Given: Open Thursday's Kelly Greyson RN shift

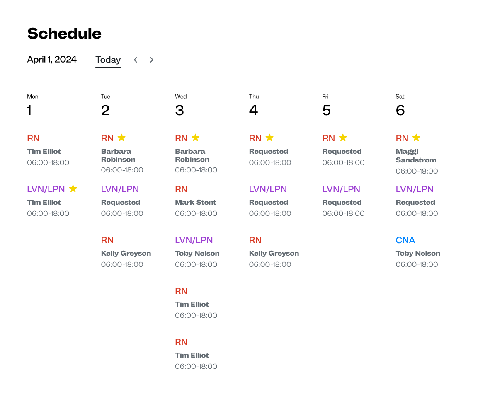Looking at the screenshot, I should (x=274, y=253).
